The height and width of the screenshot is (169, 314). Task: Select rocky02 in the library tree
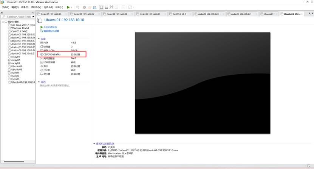point(14,60)
